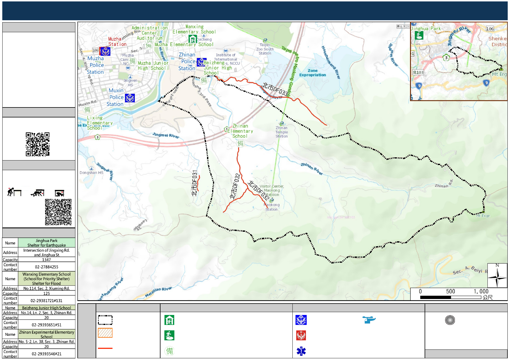
Task: Click the 北市DF031 debris flow label
Action: [194, 183]
